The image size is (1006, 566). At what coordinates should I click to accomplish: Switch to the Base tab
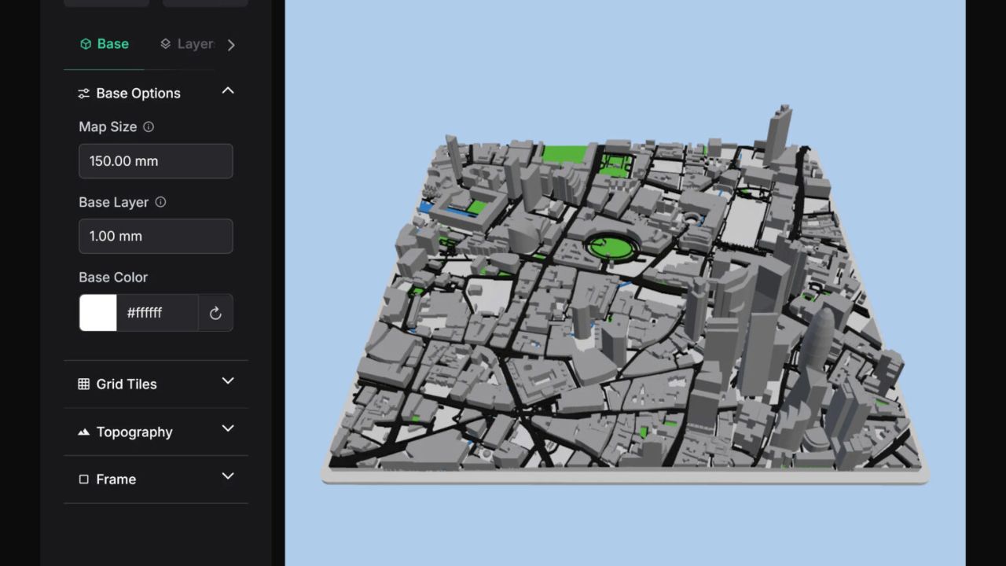(x=104, y=44)
